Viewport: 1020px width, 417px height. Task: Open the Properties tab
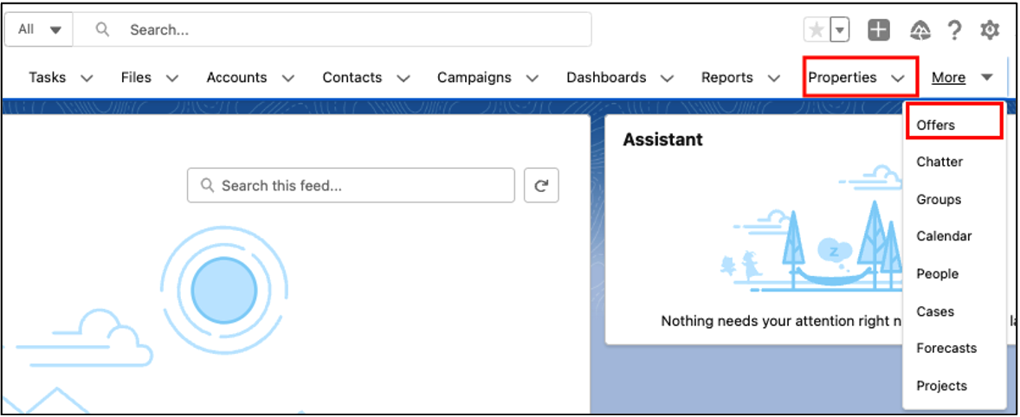coord(842,78)
